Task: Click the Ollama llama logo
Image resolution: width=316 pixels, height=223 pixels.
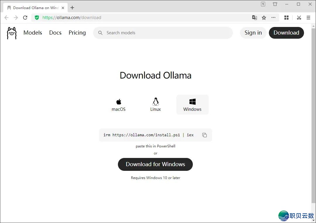Action: point(12,33)
